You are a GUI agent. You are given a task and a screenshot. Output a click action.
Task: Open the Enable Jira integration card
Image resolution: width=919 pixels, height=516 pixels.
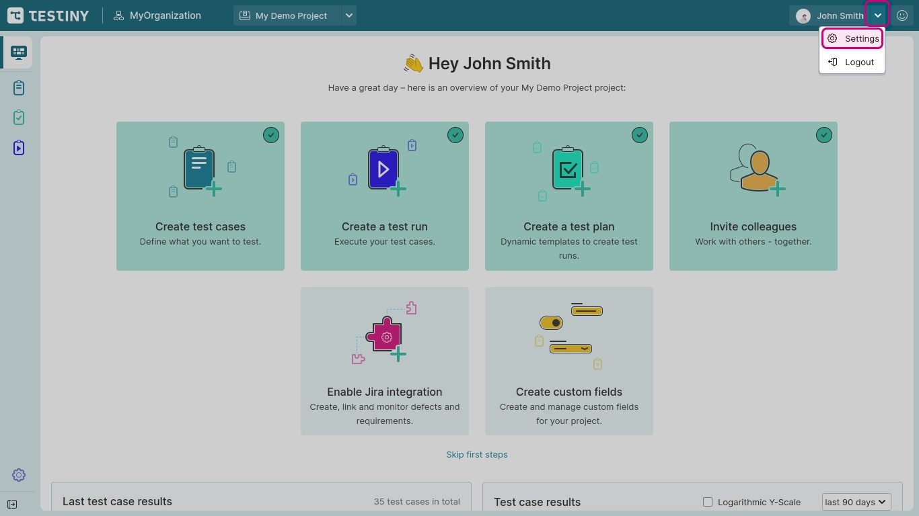(384, 361)
